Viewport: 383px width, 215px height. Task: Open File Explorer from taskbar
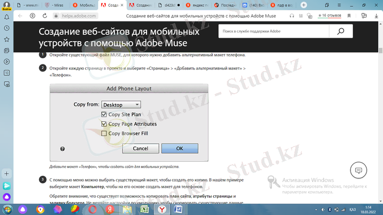pyautogui.click(x=127, y=209)
